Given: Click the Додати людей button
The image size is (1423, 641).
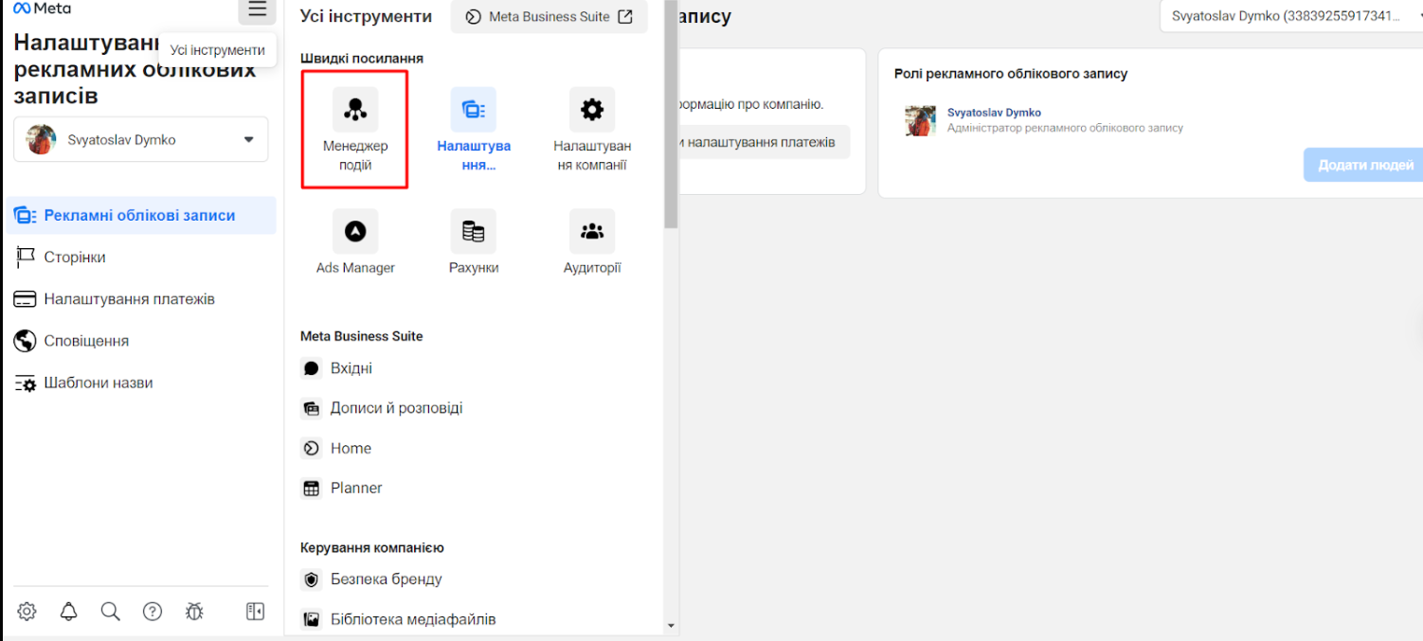Looking at the screenshot, I should tap(1365, 165).
